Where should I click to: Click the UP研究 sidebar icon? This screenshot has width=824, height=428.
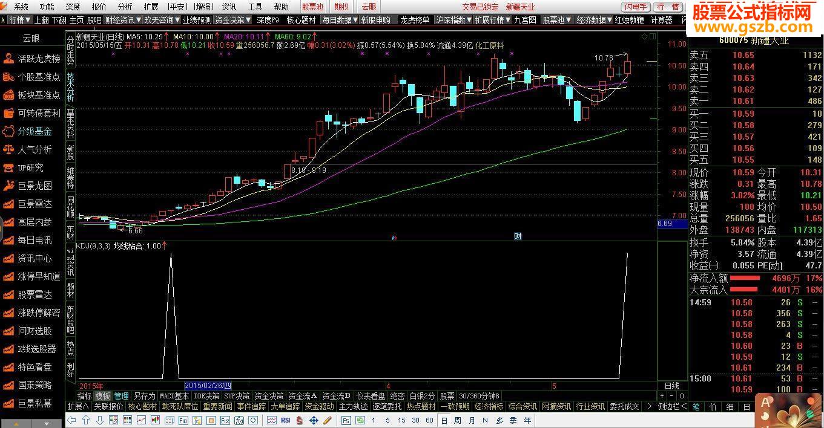pos(8,167)
